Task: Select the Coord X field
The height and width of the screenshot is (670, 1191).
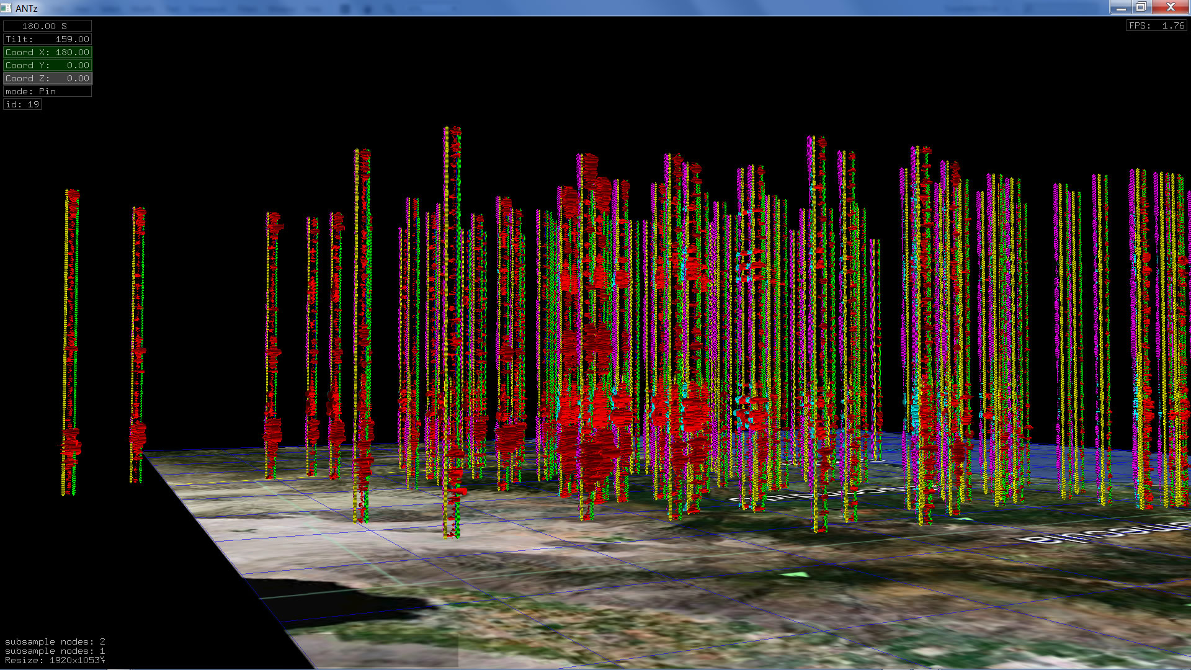Action: (47, 52)
